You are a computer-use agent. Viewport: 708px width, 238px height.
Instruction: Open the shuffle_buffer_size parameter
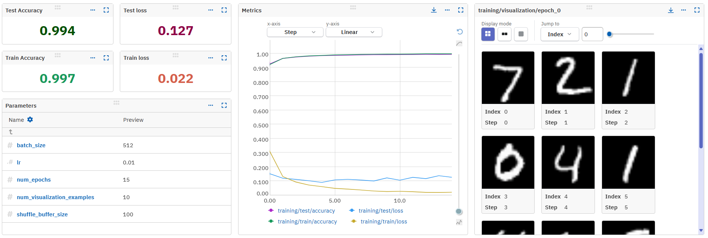click(42, 214)
